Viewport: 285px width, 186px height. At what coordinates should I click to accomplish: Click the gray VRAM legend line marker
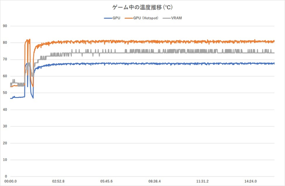tap(166, 18)
